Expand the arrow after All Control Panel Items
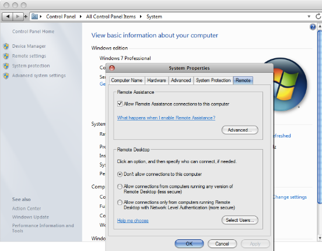 tap(141, 16)
